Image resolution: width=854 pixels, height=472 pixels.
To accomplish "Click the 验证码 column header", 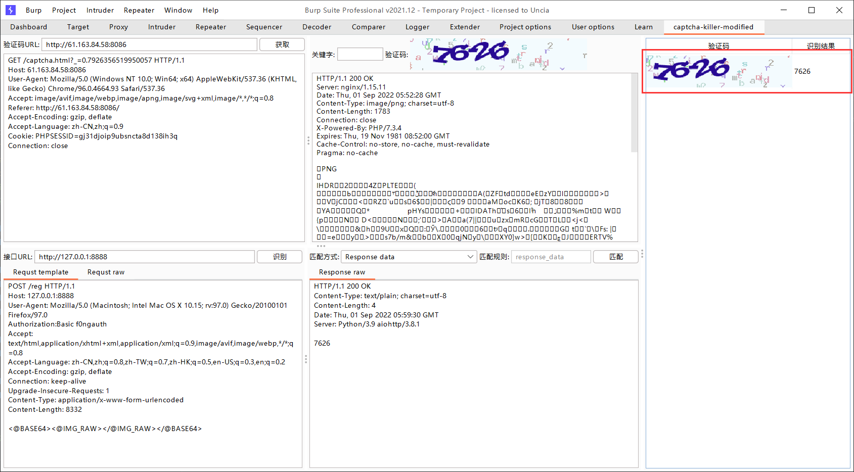I will pos(718,46).
